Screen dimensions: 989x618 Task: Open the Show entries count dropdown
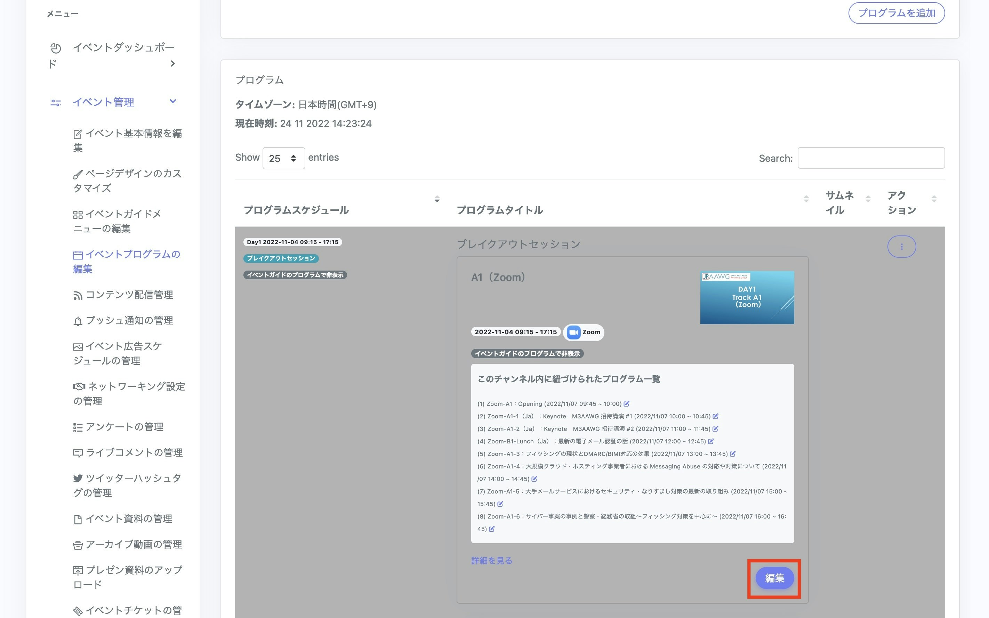pos(284,158)
